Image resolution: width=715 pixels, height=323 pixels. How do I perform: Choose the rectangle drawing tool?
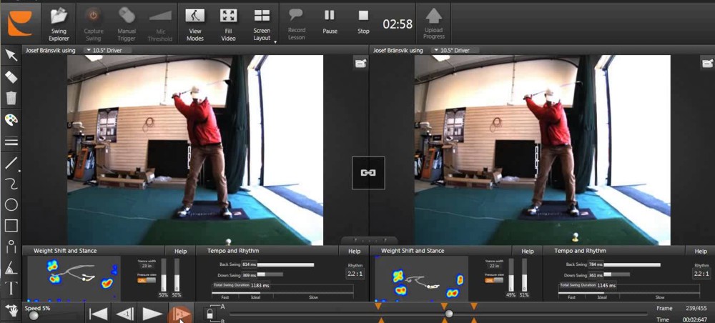pos(11,226)
